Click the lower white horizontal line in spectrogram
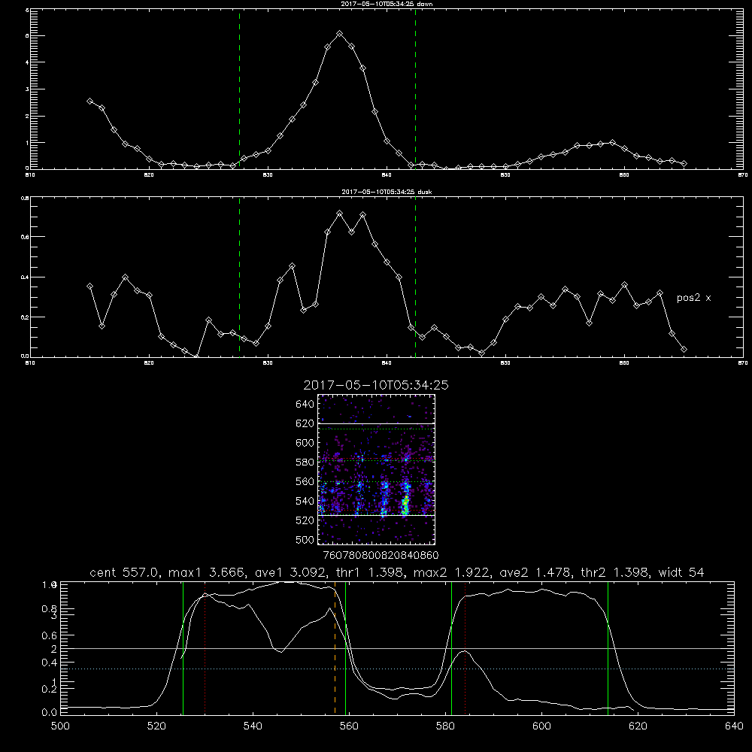The height and width of the screenshot is (752, 752). (x=376, y=516)
